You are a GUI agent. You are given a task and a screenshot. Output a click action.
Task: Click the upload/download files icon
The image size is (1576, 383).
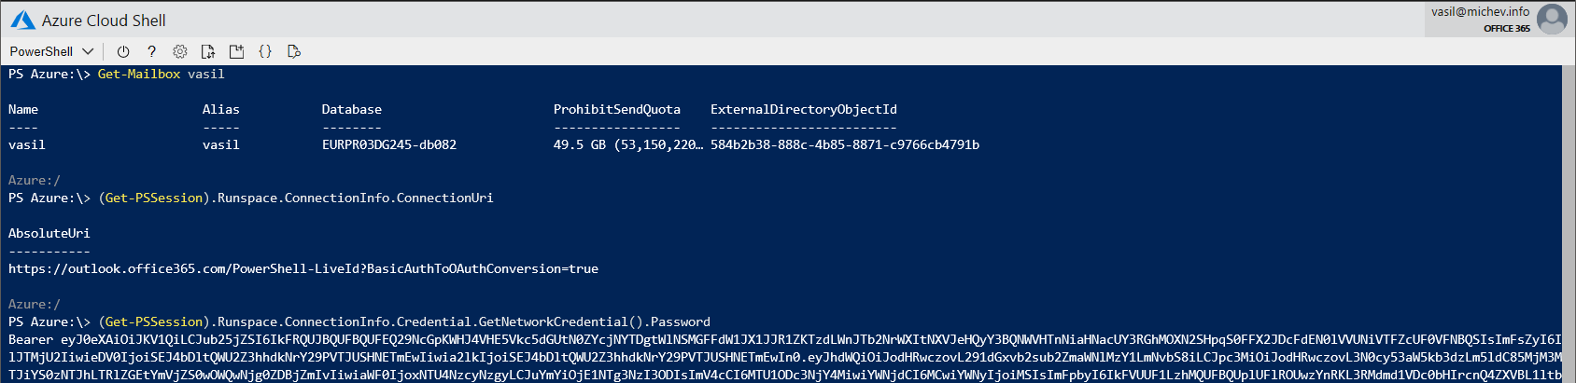pyautogui.click(x=208, y=51)
